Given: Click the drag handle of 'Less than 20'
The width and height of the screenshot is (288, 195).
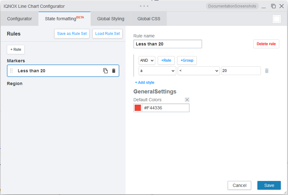Looking at the screenshot, I should click(11, 71).
